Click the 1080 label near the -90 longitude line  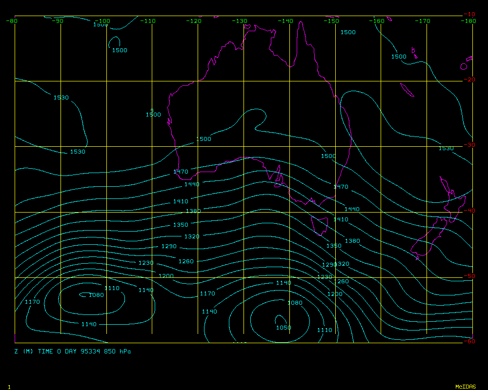(96, 295)
